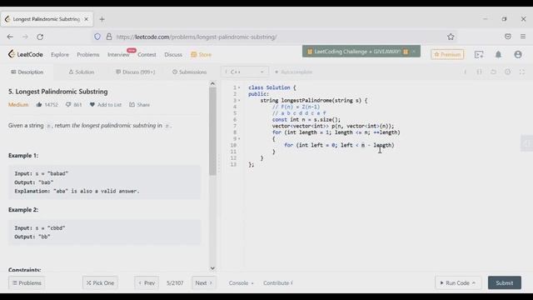533x300 pixels.
Task: Click the side panel handle at right edge
Action: tap(527, 143)
